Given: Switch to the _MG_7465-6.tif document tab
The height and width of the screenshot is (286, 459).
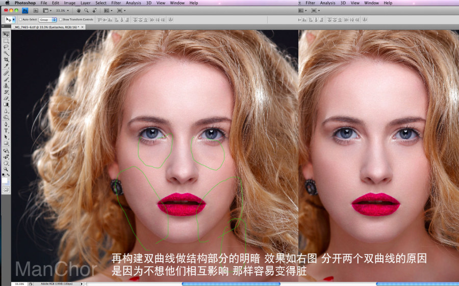Looking at the screenshot, I should [47, 27].
